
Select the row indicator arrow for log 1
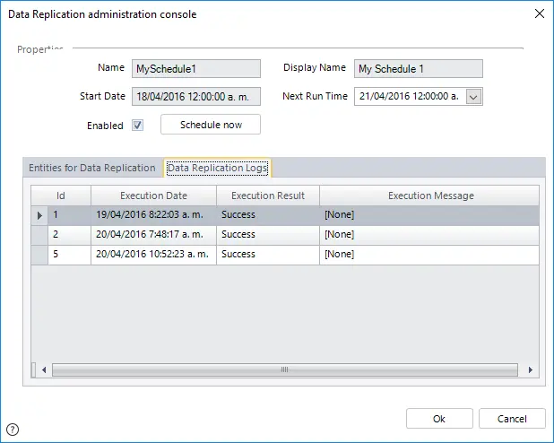pos(39,215)
